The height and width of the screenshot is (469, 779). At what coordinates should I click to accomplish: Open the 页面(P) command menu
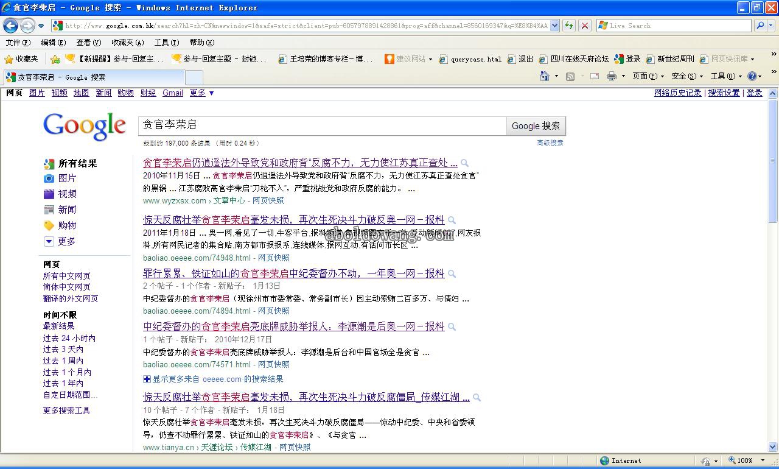(648, 76)
